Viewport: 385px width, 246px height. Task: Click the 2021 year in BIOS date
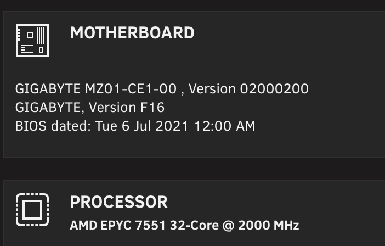coord(172,126)
